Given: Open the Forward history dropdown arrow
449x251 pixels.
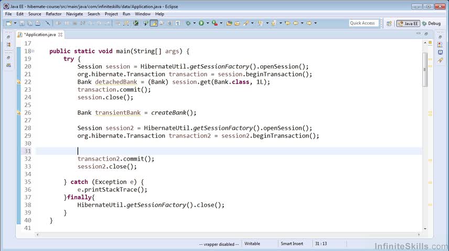Looking at the screenshot, I should [316, 23].
